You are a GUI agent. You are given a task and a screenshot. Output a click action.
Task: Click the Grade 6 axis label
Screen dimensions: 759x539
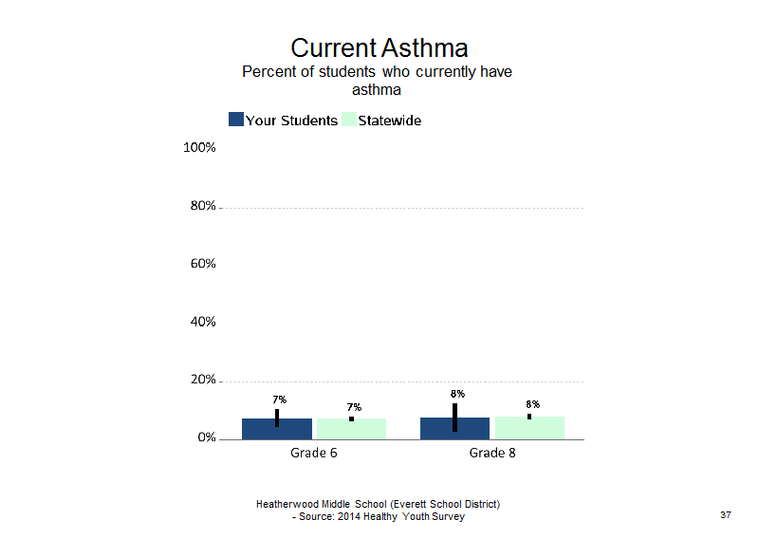(314, 453)
